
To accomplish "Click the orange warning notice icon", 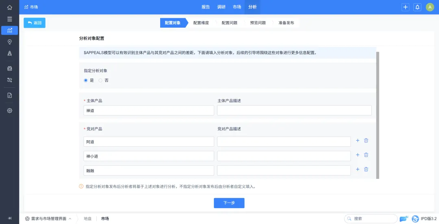I will 81,187.
